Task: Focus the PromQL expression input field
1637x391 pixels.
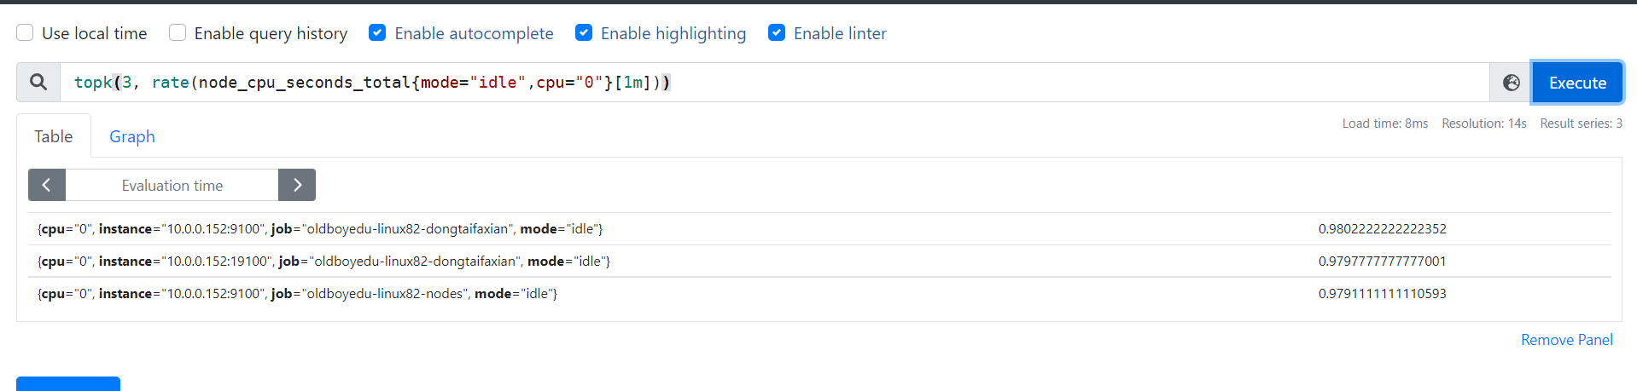Action: (x=768, y=83)
